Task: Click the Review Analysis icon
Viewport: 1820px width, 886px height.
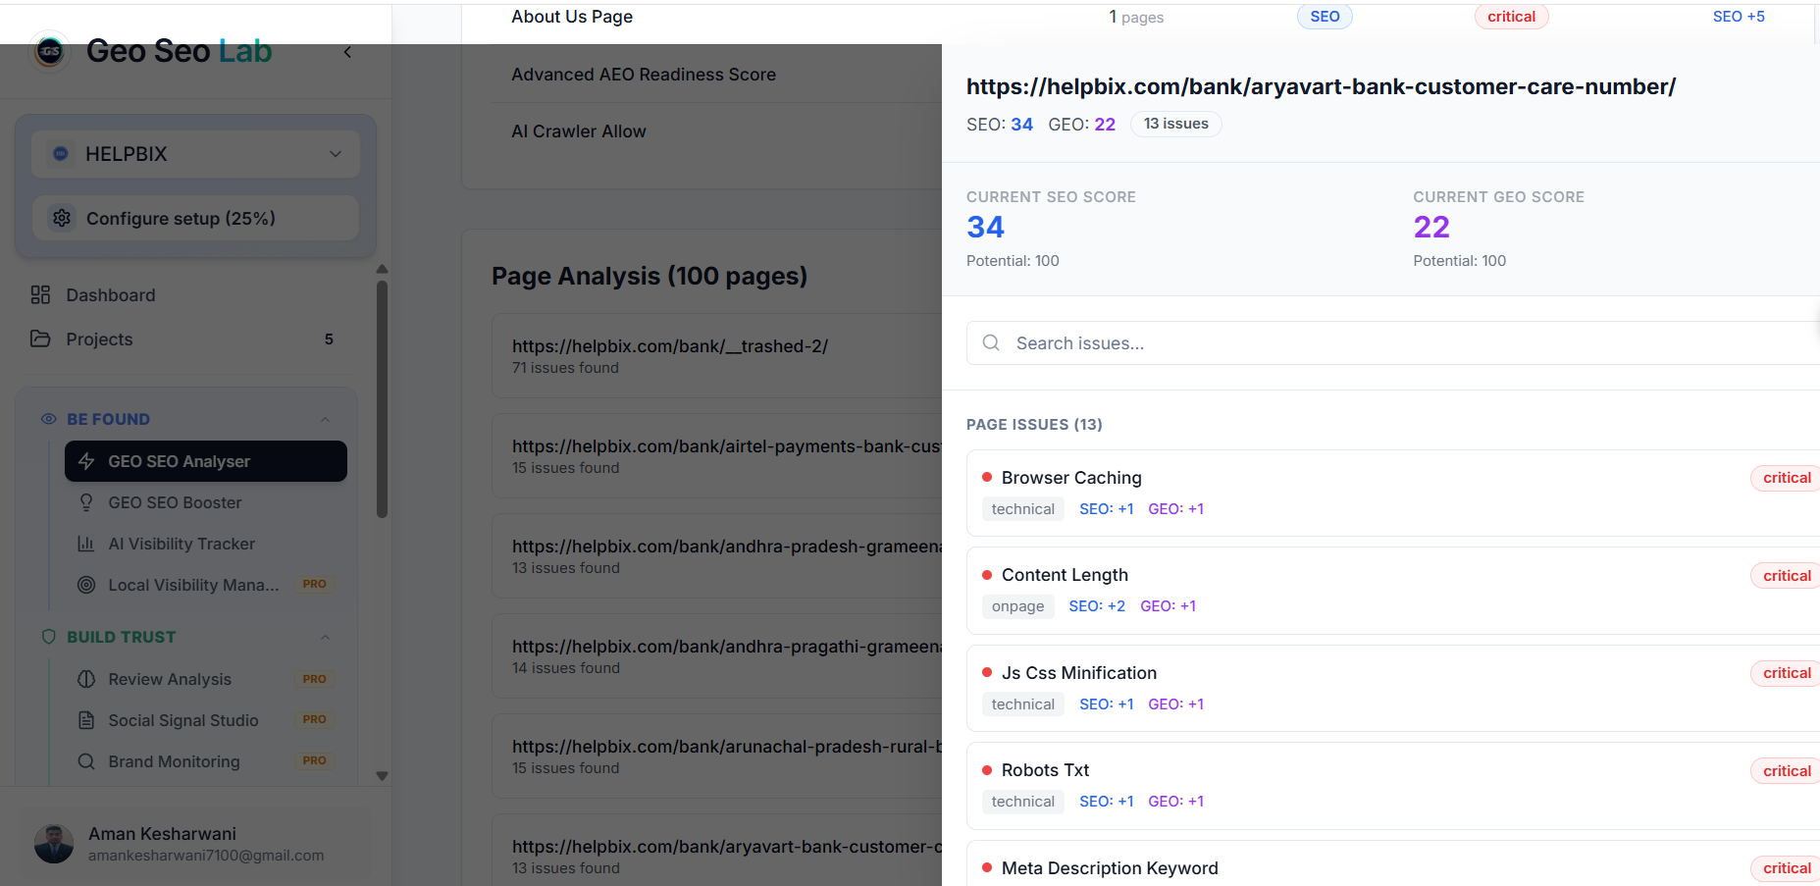Action: pos(86,679)
